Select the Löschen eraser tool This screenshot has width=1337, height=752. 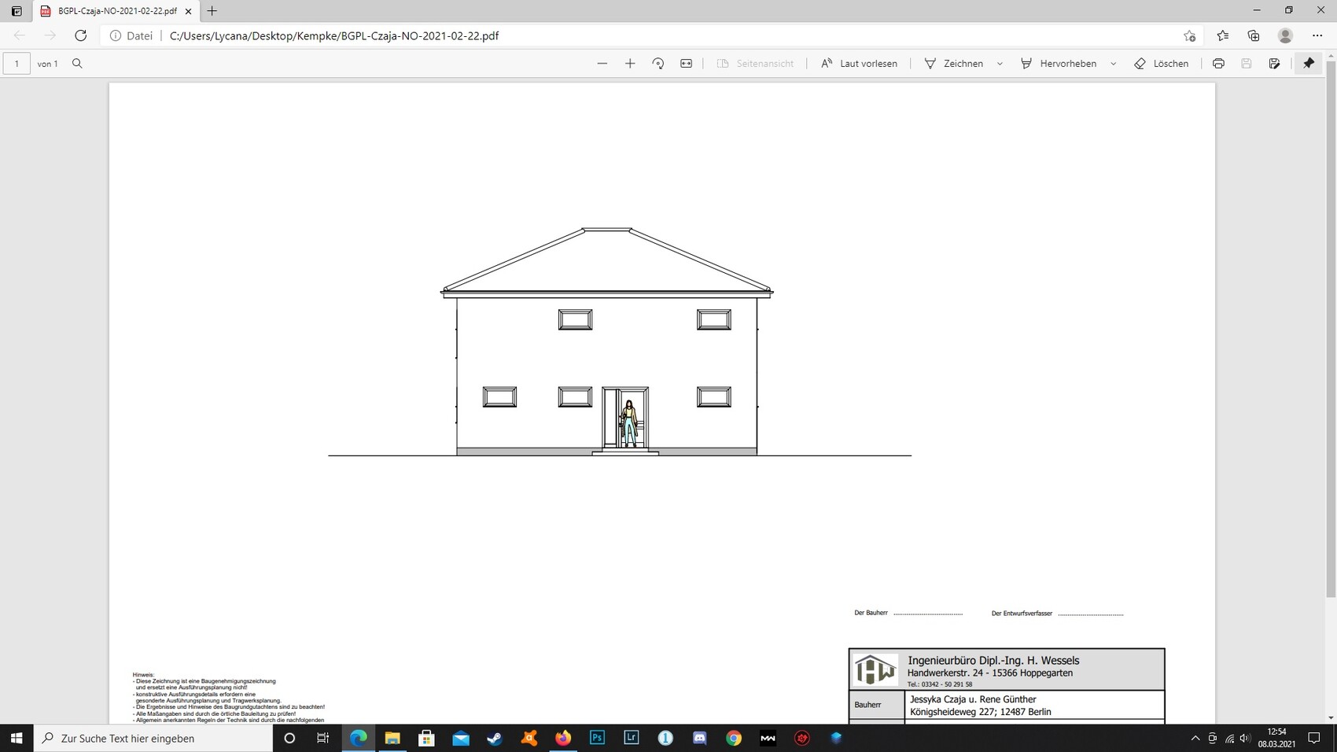tap(1162, 64)
